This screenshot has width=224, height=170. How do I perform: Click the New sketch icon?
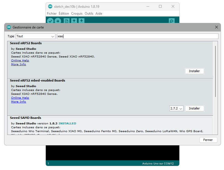66,21
